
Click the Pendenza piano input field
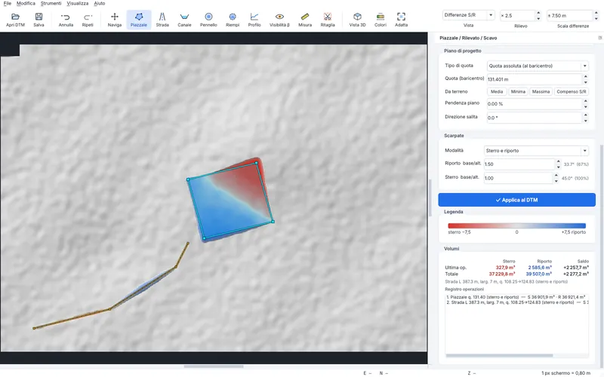pyautogui.click(x=535, y=104)
